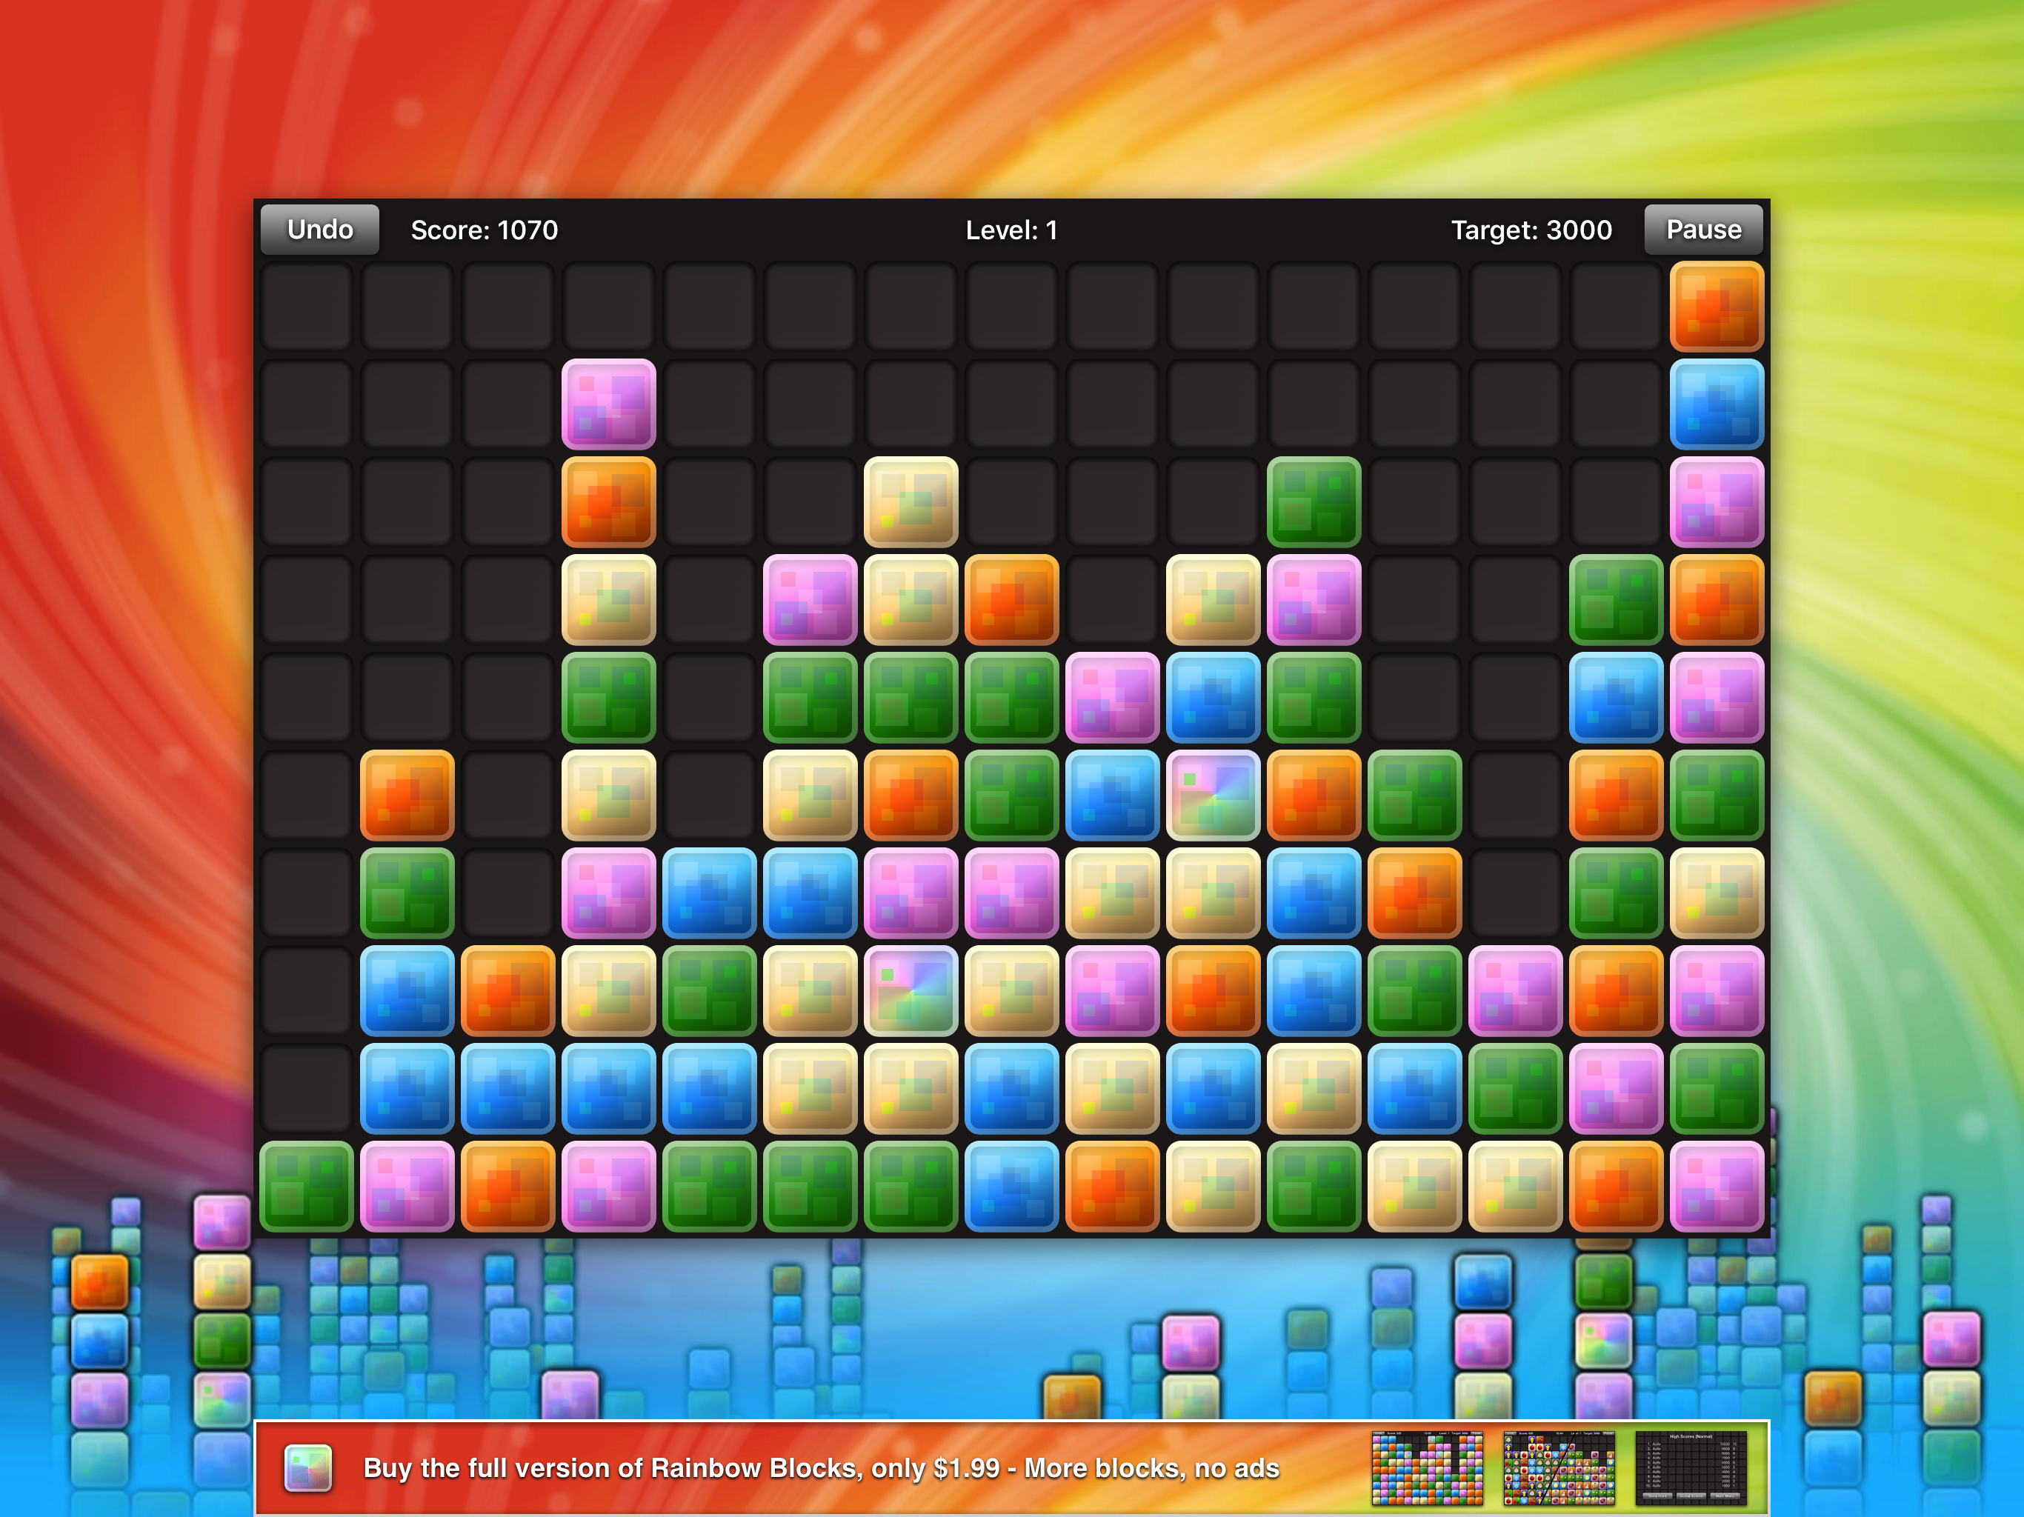Tap the orange block topping the second column
Image resolution: width=2024 pixels, height=1517 pixels.
[407, 795]
